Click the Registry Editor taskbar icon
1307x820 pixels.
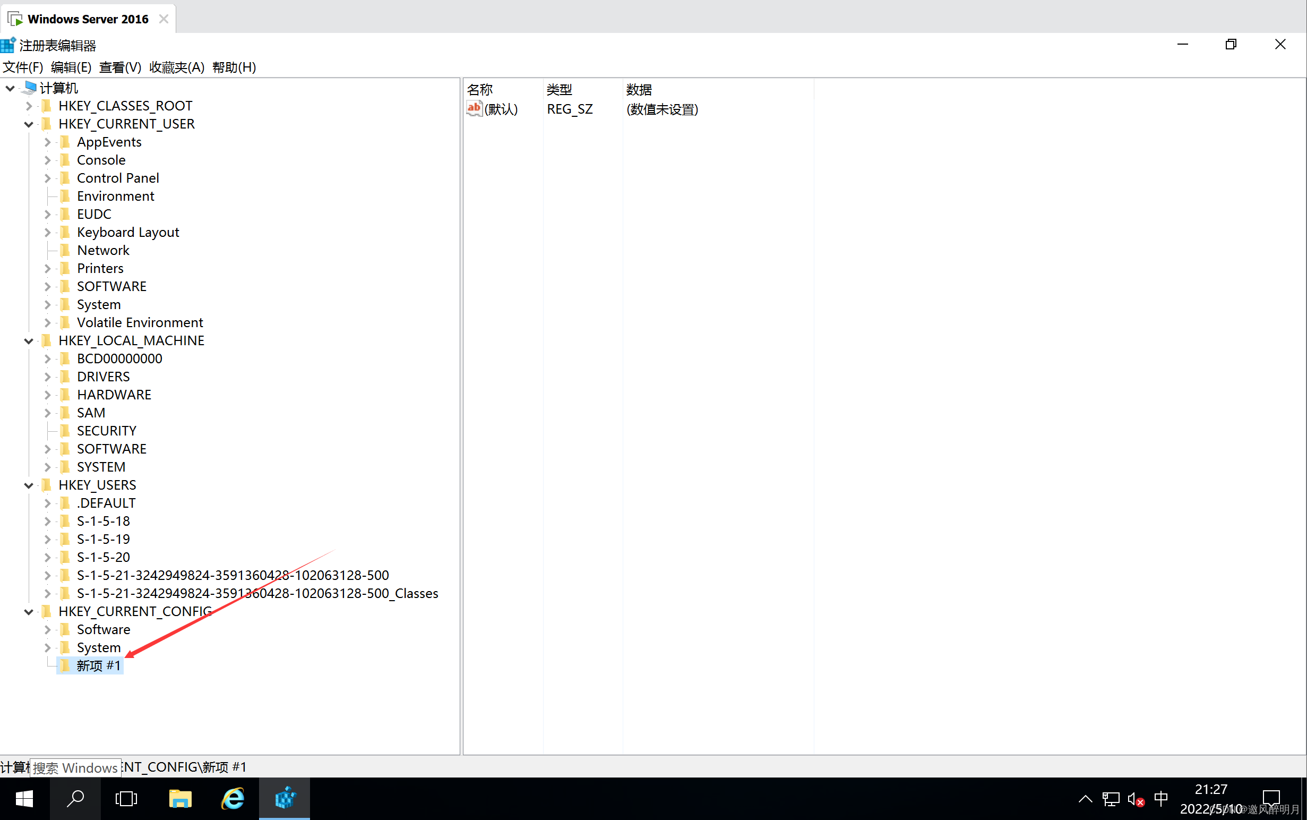pos(285,798)
